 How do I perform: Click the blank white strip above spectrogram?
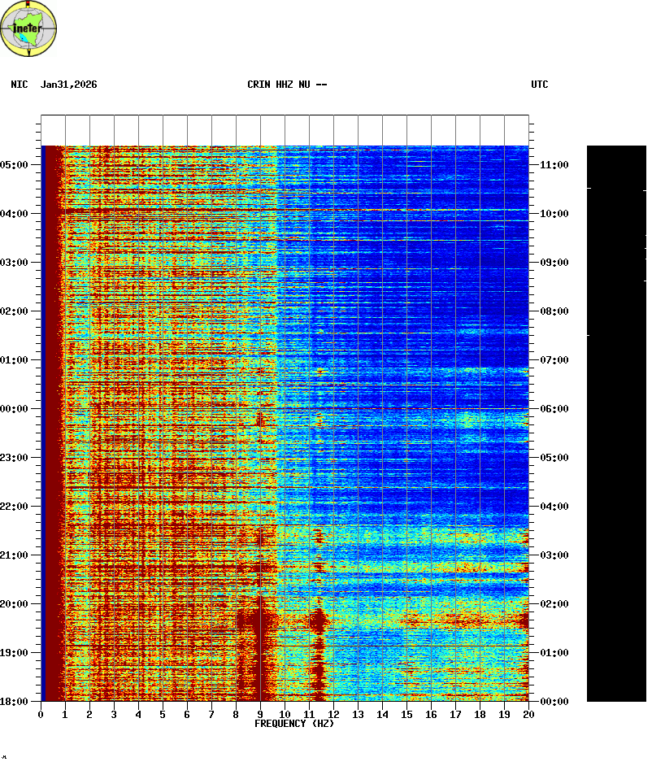click(x=285, y=130)
